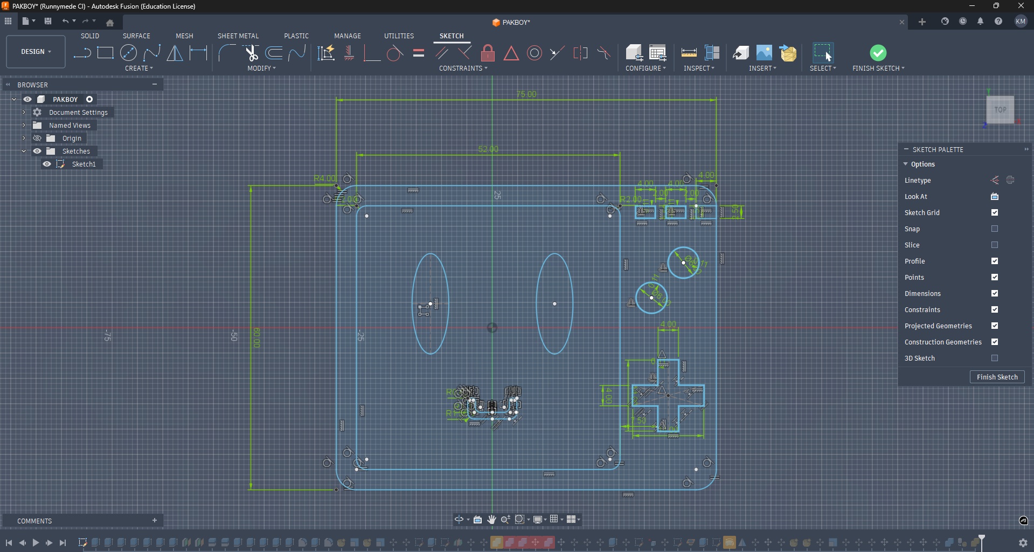Select the Line sketch tool
The width and height of the screenshot is (1034, 552).
(82, 53)
